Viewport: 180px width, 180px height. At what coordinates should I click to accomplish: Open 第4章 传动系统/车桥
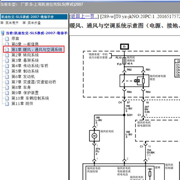click(30, 66)
